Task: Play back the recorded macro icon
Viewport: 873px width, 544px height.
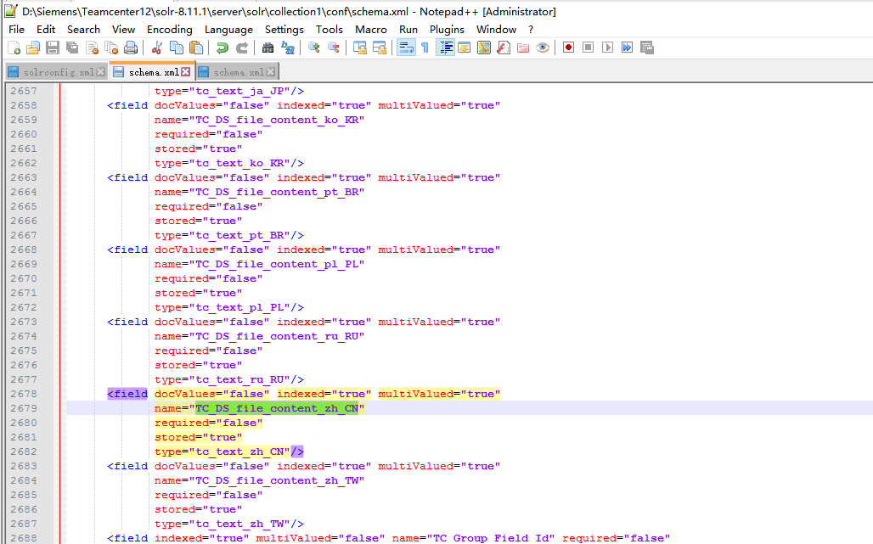Action: pyautogui.click(x=607, y=48)
